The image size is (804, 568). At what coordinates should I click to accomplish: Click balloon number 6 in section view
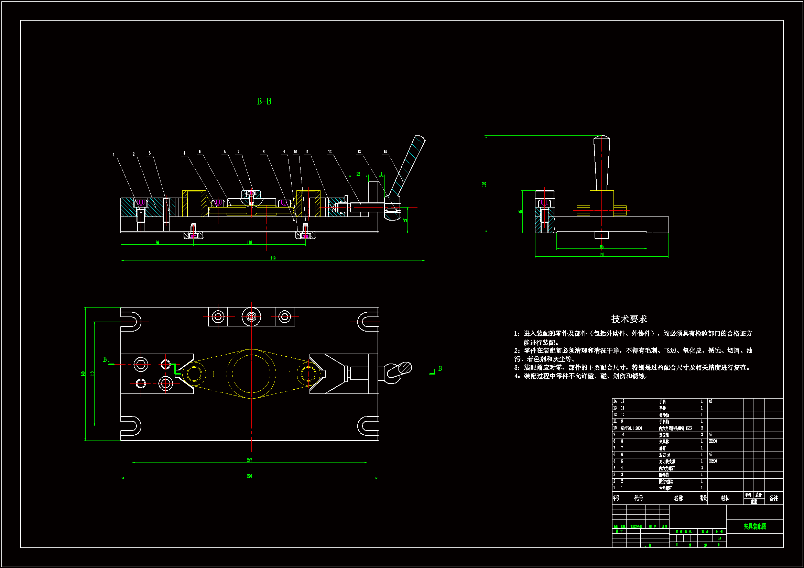(225, 152)
